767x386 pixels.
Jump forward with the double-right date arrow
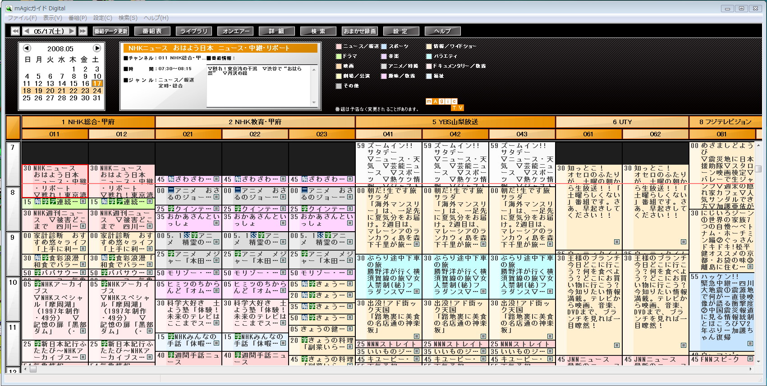tap(83, 31)
